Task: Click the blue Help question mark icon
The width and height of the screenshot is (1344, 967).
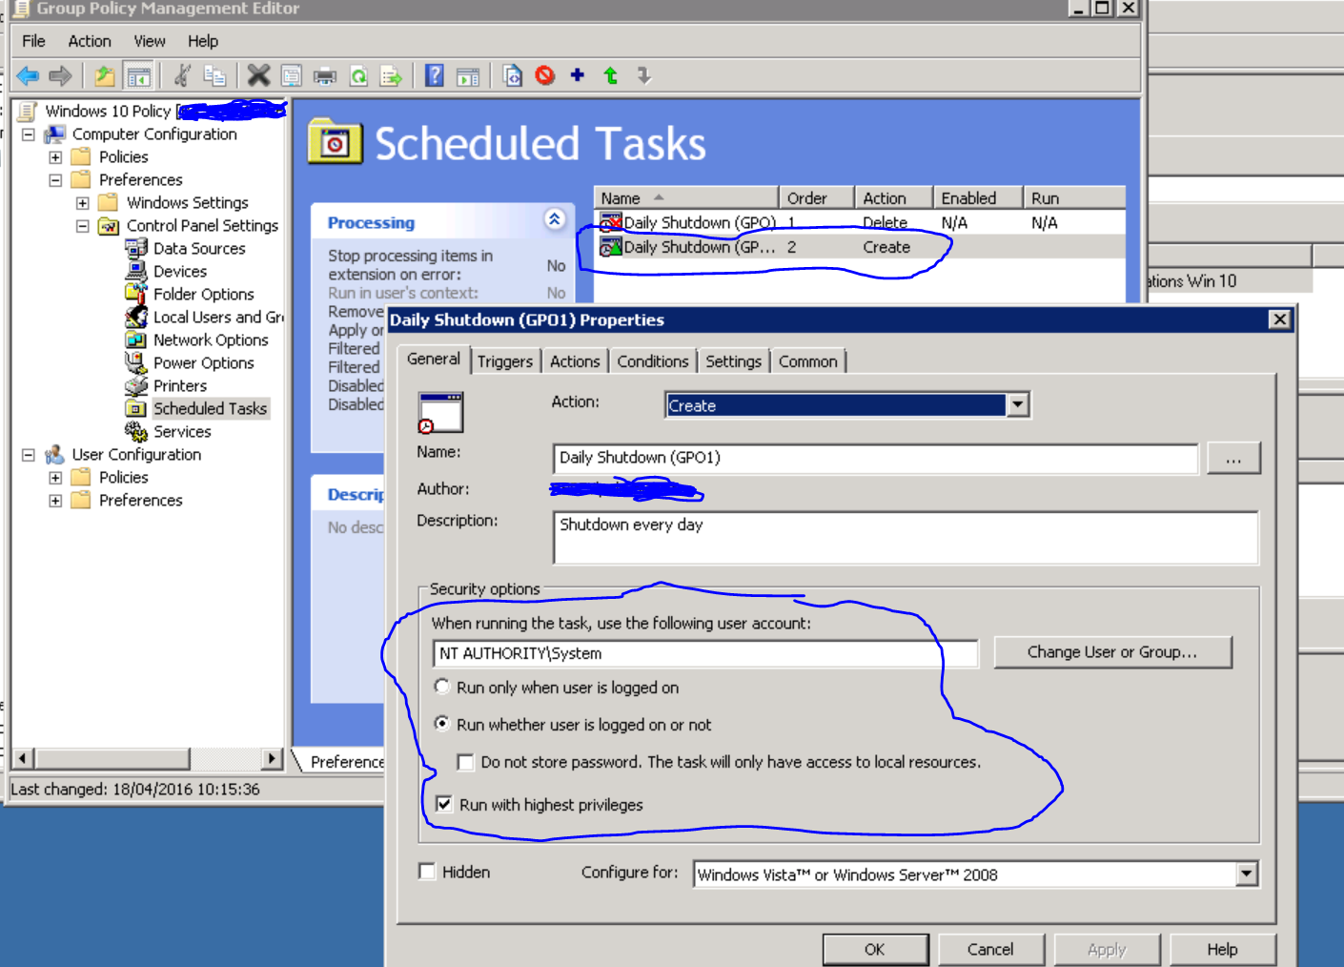Action: [x=435, y=75]
